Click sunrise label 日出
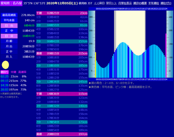The height and width of the screenshot is (137, 174). coord(9,26)
